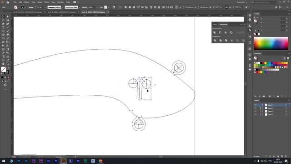291x164 pixels.
Task: Switch Swatches panel to thumbnail view
Action: [288, 58]
